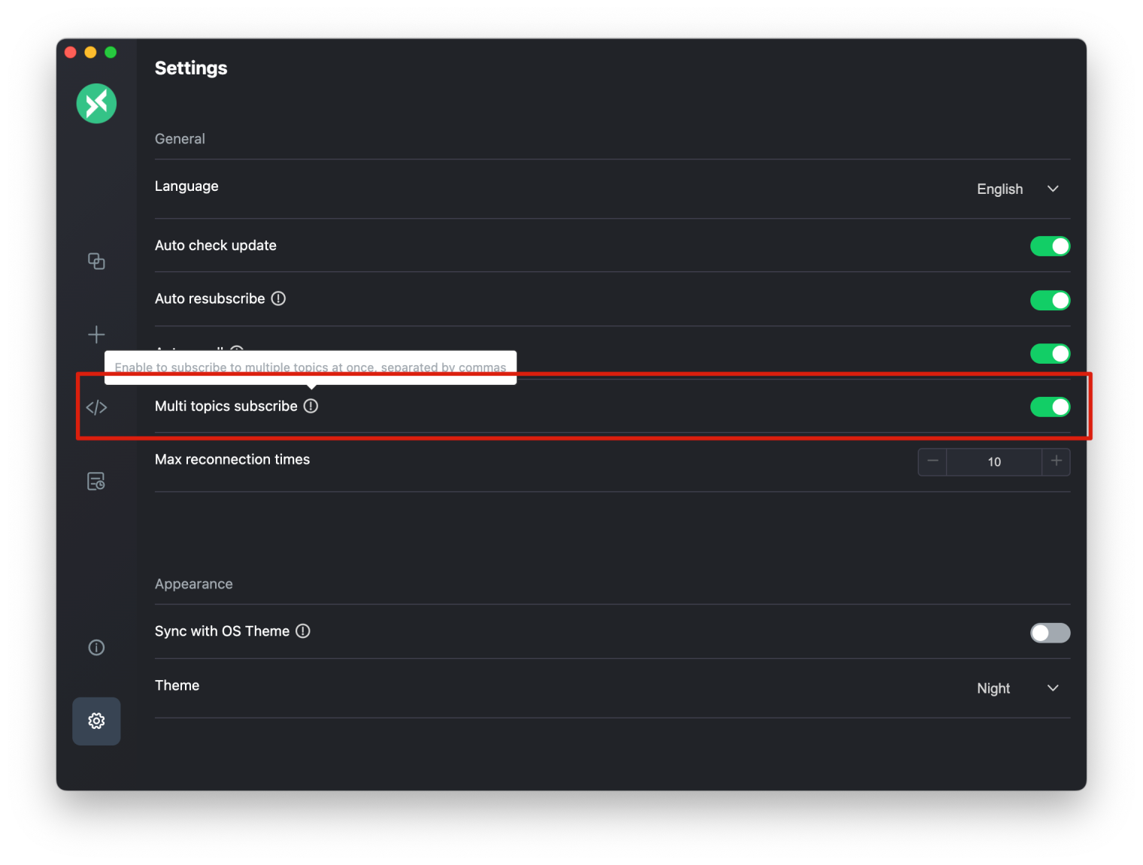Open the Connections panel from the sidebar
Screen dimensions: 1143x865
click(96, 261)
